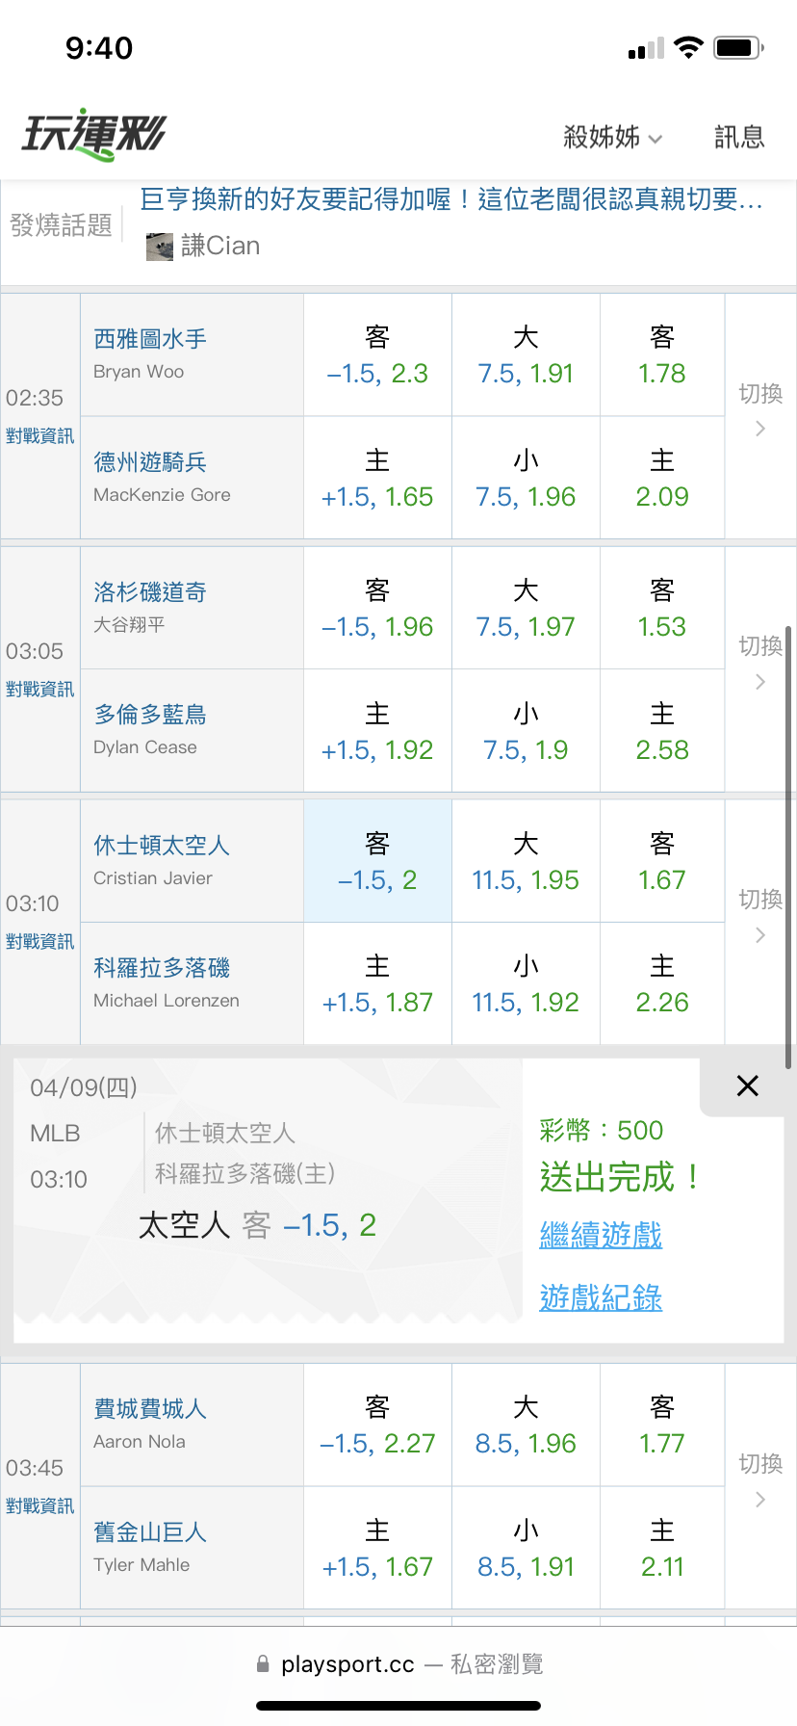The image size is (797, 1726).
Task: Click the 繼續遊戲 link
Action: coord(601,1235)
